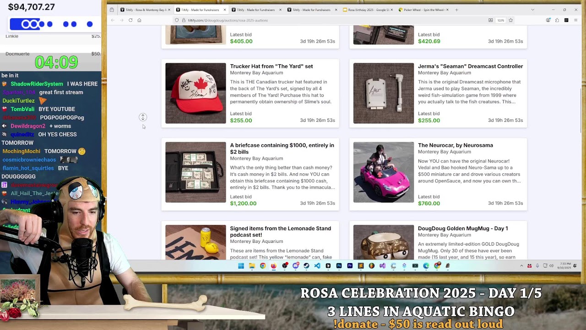
Task: Click chat username Dewildragon2
Action: 28,126
